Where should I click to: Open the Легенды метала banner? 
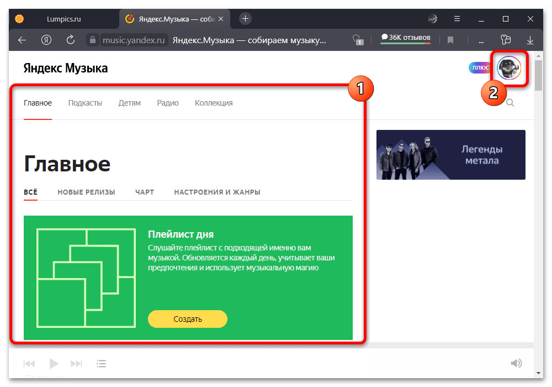(450, 155)
